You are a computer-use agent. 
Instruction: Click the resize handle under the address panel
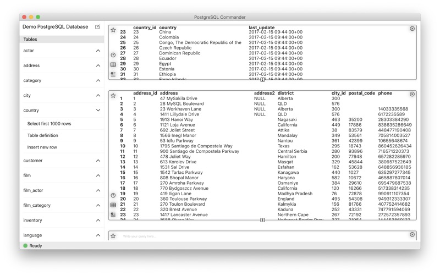[262, 220]
